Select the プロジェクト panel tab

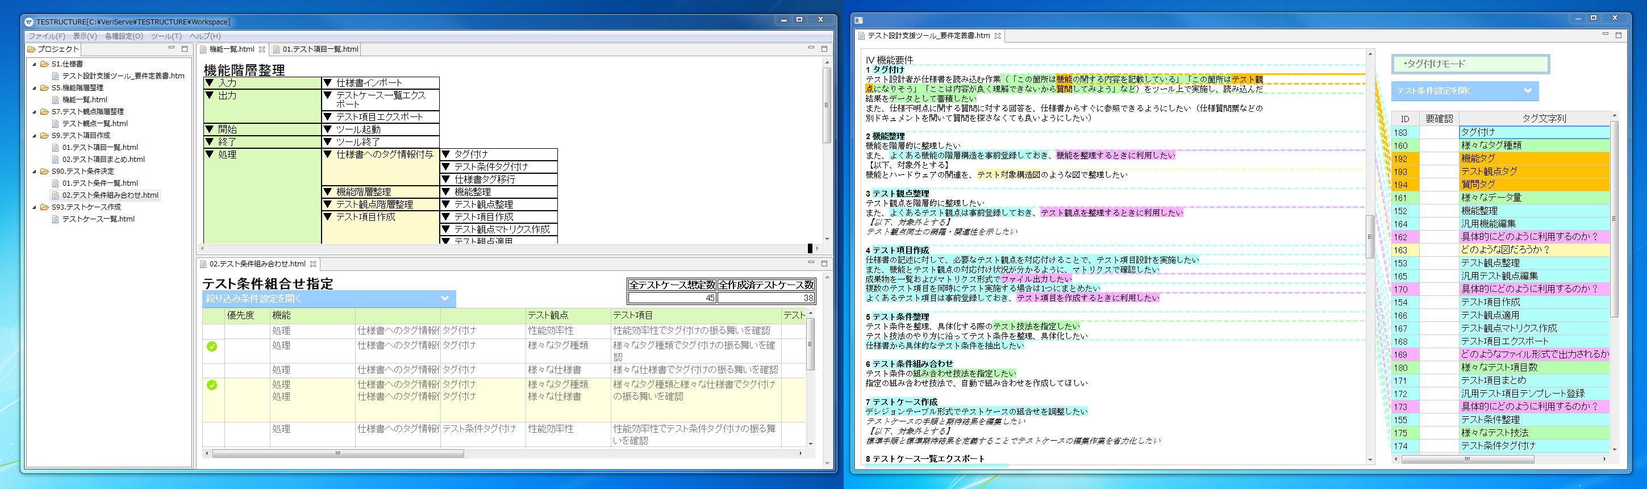point(54,49)
